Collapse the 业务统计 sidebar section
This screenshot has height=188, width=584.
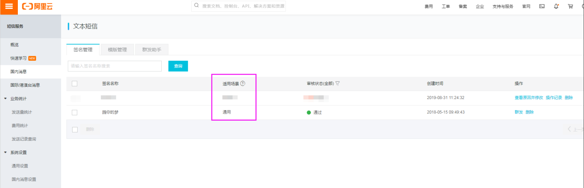coord(5,99)
